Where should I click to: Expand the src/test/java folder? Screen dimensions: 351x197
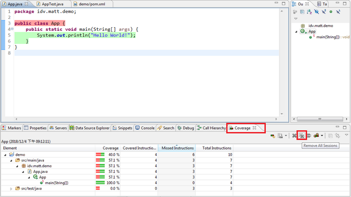click(11, 188)
